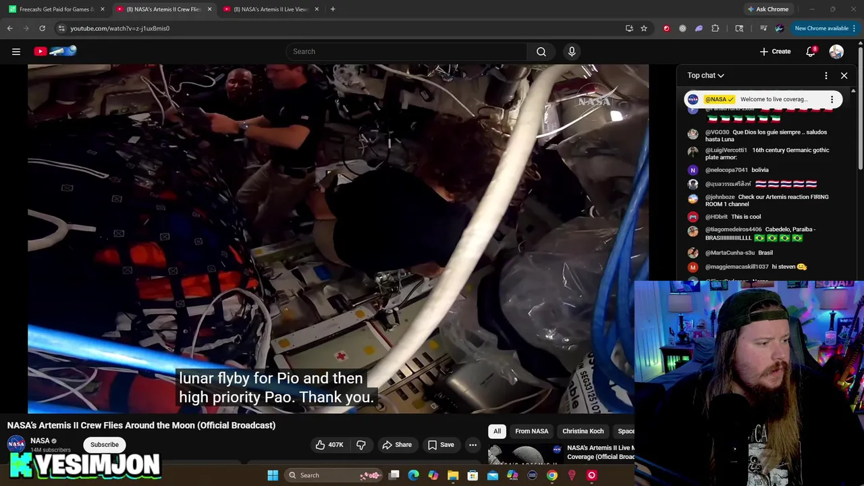Select the From NASA filter chip
864x486 pixels.
coord(532,431)
